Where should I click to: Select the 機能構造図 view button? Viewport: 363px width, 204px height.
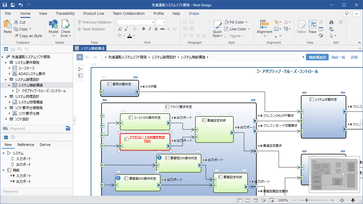(317, 57)
